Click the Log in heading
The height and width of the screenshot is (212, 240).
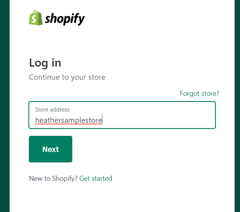pyautogui.click(x=45, y=63)
